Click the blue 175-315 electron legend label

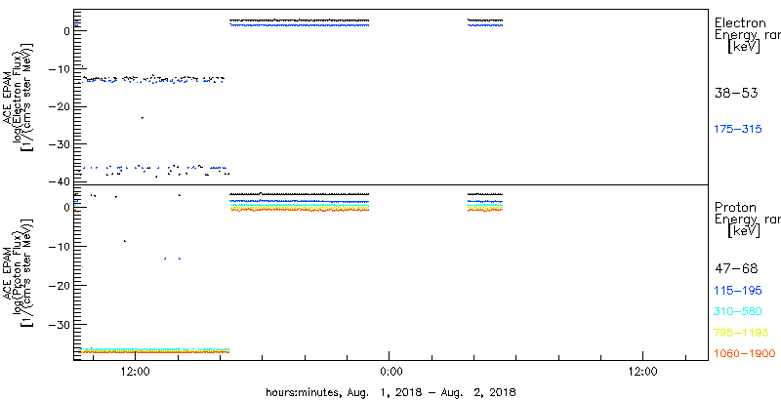(738, 130)
